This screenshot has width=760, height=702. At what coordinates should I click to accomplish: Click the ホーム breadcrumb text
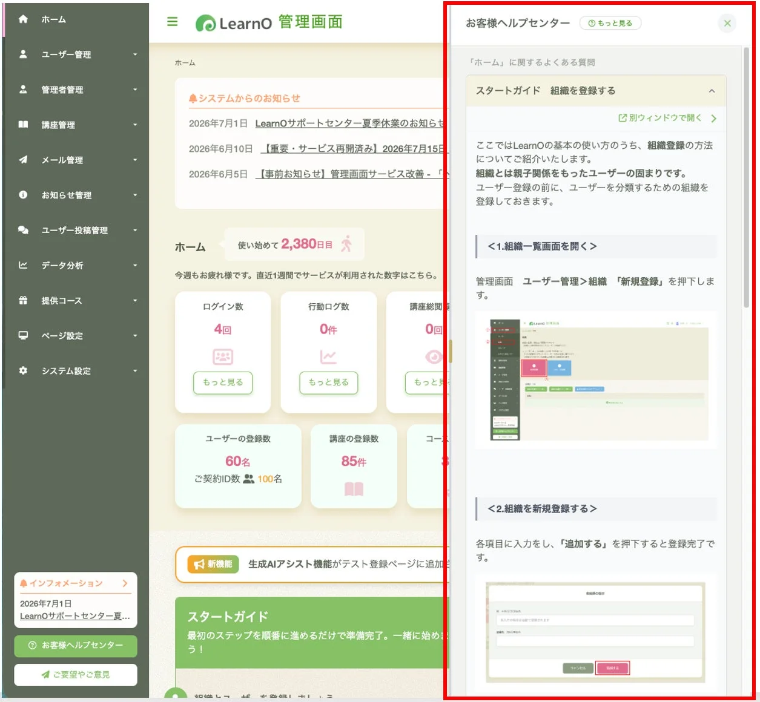pos(185,63)
